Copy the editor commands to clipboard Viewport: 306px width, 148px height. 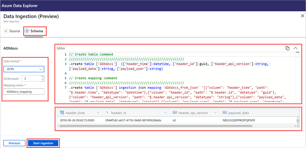tap(287, 48)
